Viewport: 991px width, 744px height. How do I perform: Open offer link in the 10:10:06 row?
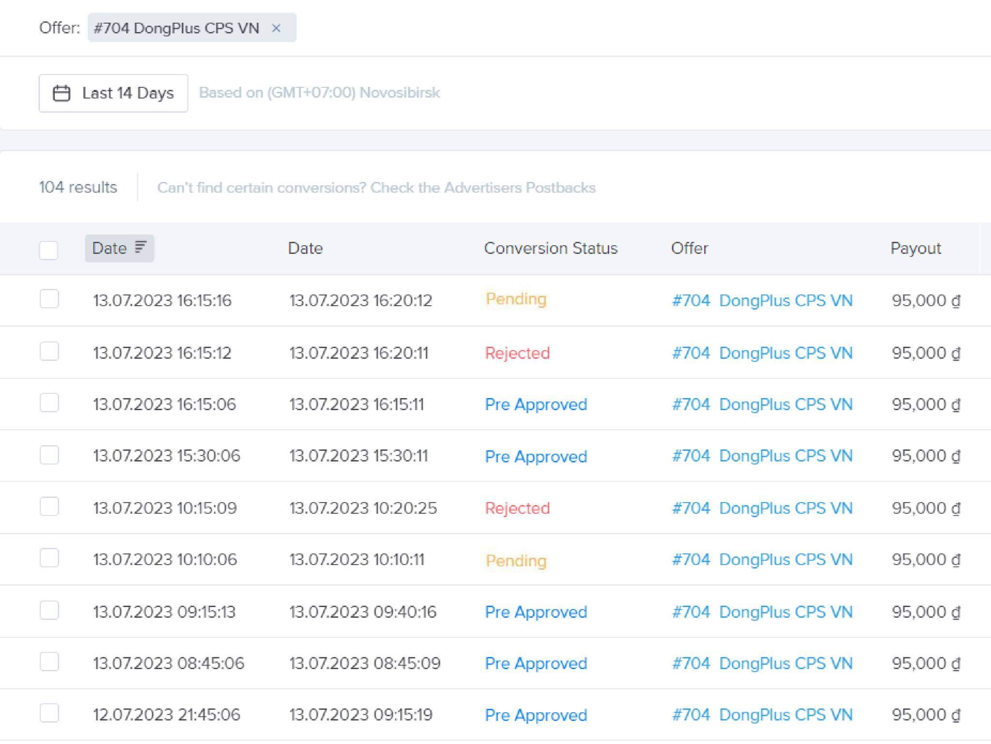click(x=762, y=560)
